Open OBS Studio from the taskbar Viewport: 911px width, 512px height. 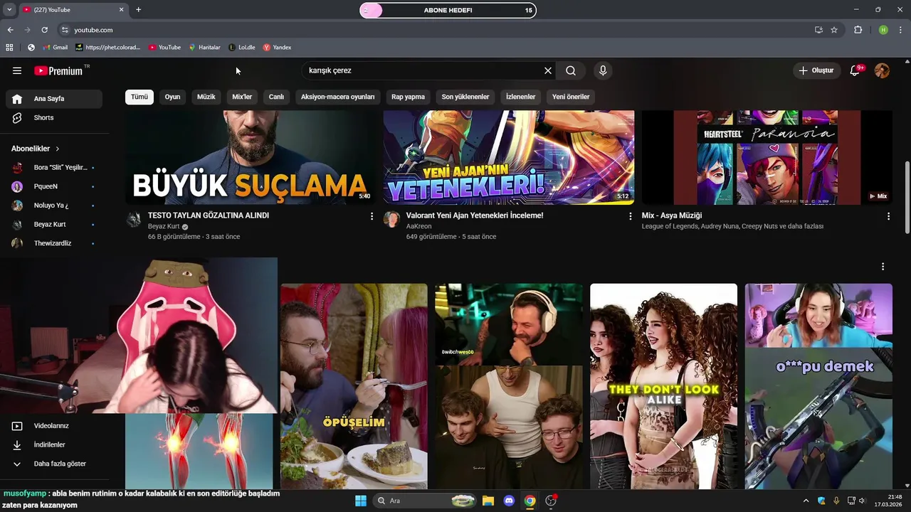coord(551,501)
